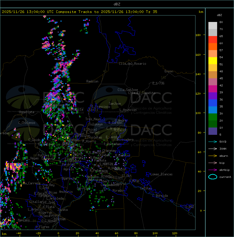Select the 'current' legend label
Image resolution: width=234 pixels, height=237 pixels.
pos(225,177)
